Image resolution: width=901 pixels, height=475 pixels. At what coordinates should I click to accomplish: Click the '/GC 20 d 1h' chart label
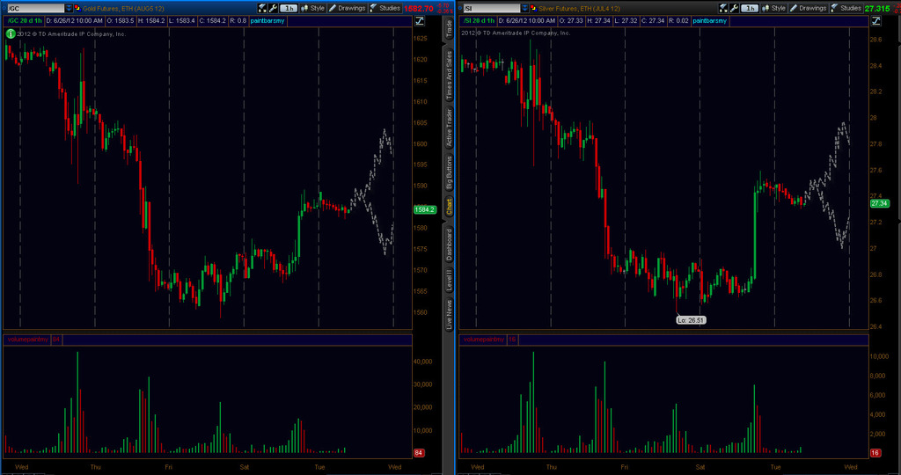click(x=26, y=21)
